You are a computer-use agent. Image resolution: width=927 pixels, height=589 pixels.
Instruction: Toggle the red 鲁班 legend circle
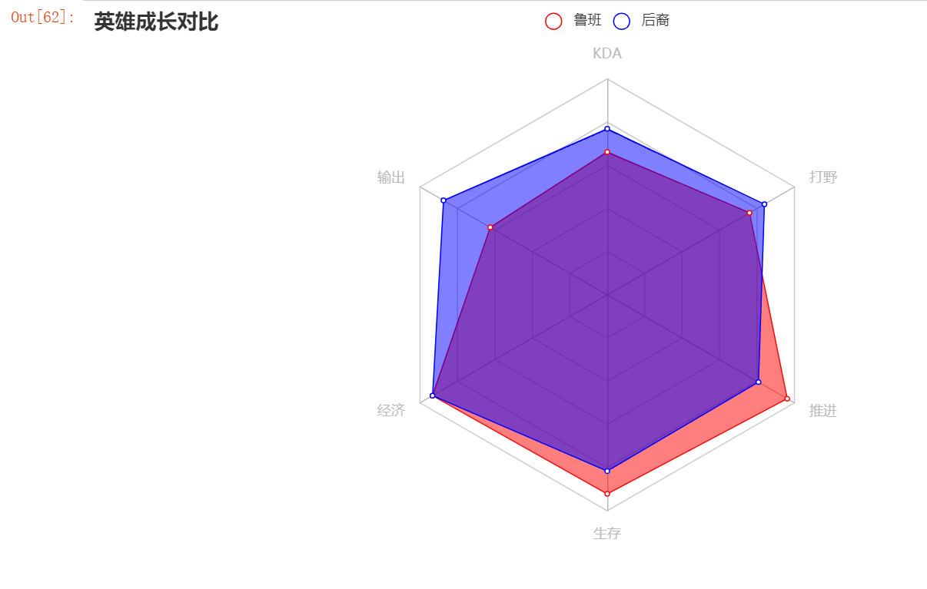coord(553,22)
